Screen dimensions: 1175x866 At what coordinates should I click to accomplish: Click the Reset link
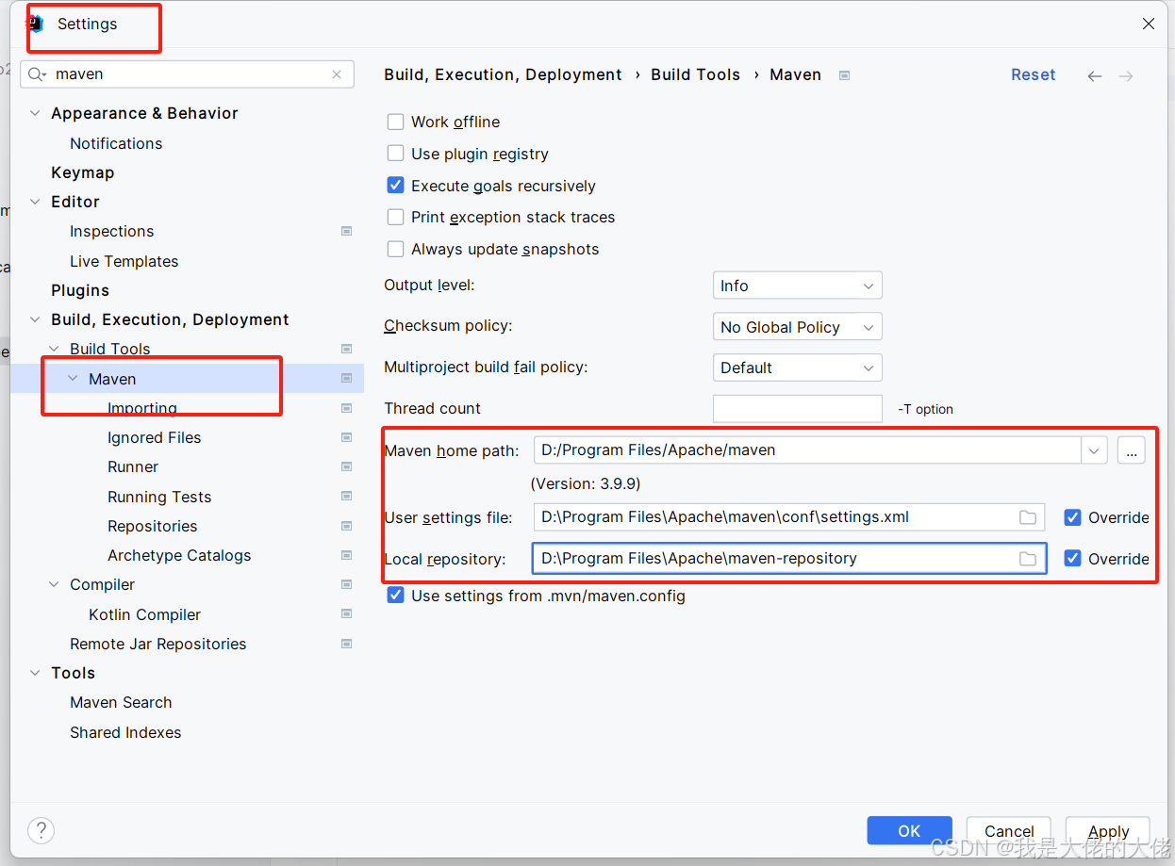click(1034, 74)
